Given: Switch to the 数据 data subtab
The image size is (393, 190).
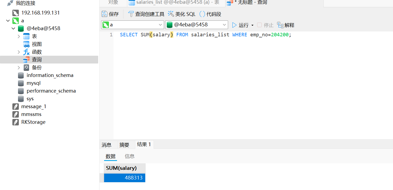Looking at the screenshot, I should (x=111, y=156).
